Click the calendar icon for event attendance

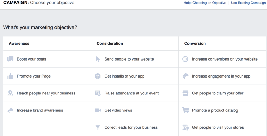(x=98, y=93)
